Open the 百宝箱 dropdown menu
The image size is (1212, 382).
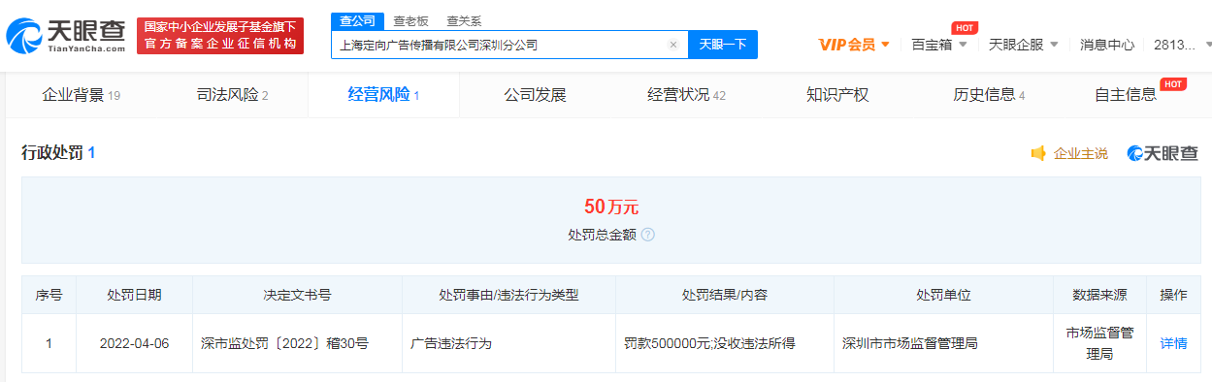939,45
